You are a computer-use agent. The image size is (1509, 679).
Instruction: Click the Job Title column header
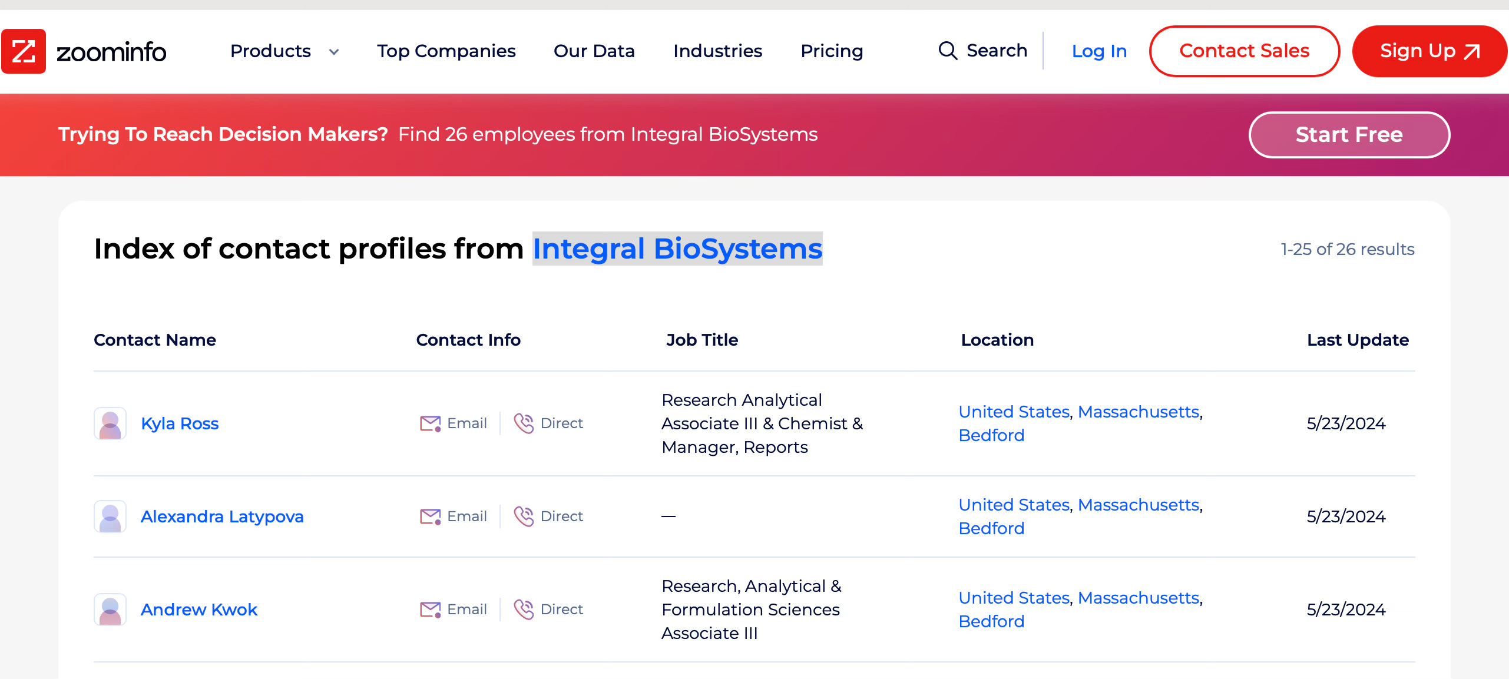(702, 340)
